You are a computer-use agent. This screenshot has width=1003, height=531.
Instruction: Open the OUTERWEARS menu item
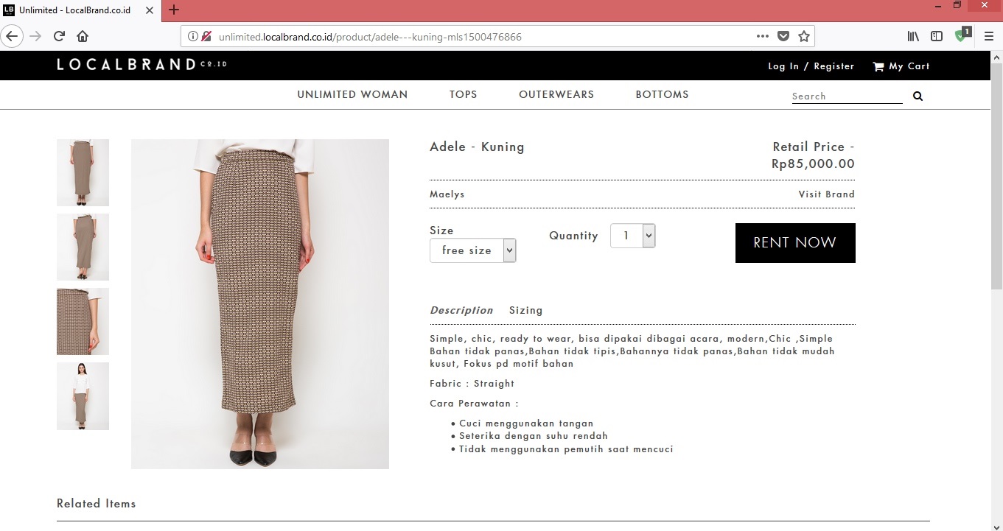[x=556, y=94]
